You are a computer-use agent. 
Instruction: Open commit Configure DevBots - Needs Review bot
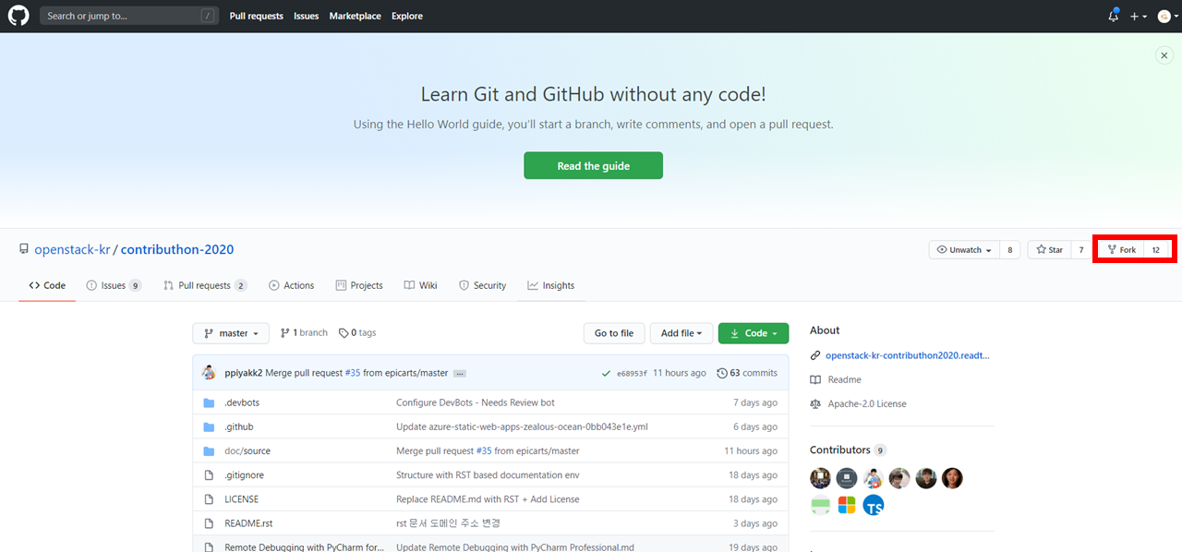476,402
